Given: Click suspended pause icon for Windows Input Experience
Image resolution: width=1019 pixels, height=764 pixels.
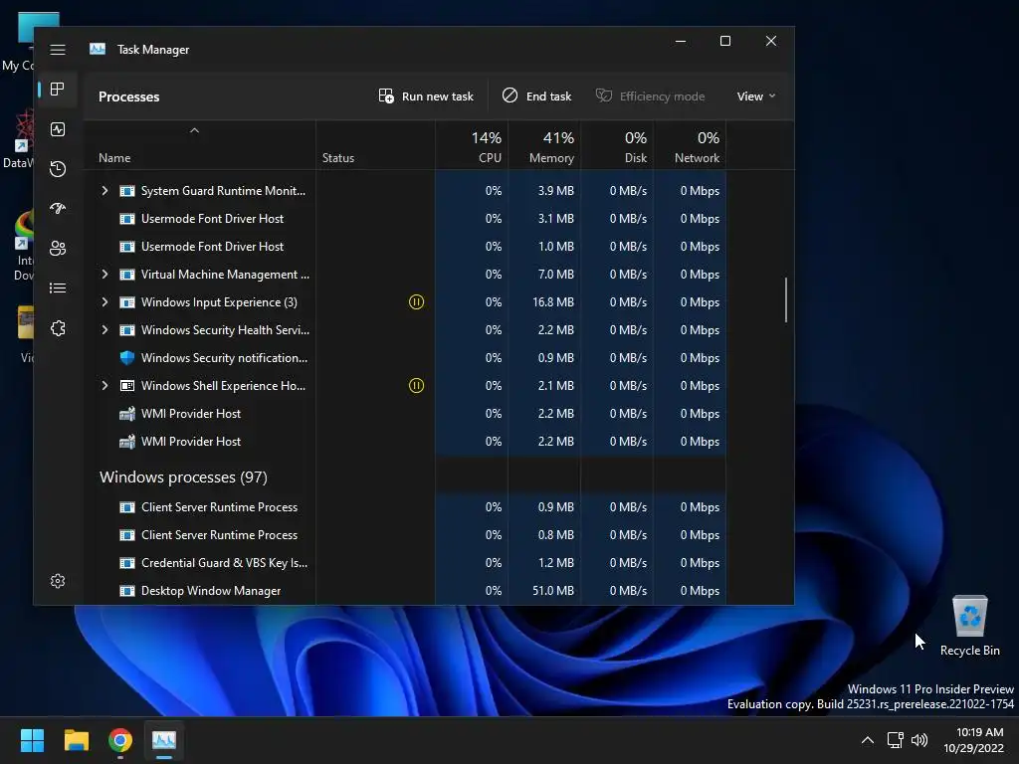Looking at the screenshot, I should tap(416, 302).
